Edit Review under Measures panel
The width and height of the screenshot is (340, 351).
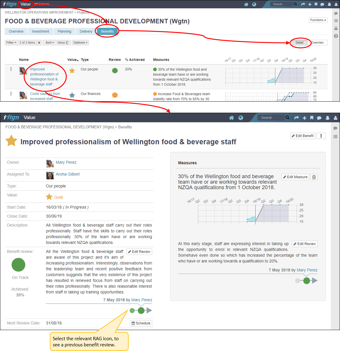[305, 244]
